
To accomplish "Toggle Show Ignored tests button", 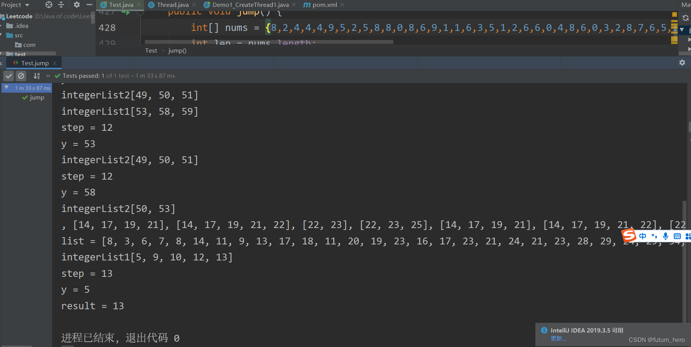I will [21, 76].
